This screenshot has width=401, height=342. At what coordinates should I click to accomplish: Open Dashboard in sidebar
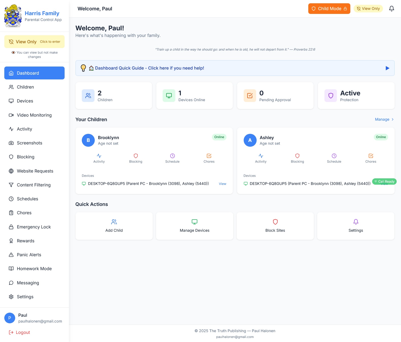(x=34, y=73)
